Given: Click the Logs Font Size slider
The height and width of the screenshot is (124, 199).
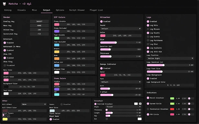Looking at the screenshot, I should 170,72.
